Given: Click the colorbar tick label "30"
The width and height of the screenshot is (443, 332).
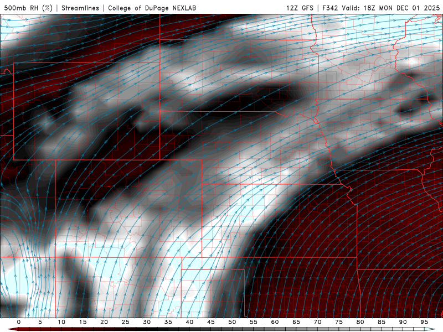Looking at the screenshot, I should coord(147,322).
